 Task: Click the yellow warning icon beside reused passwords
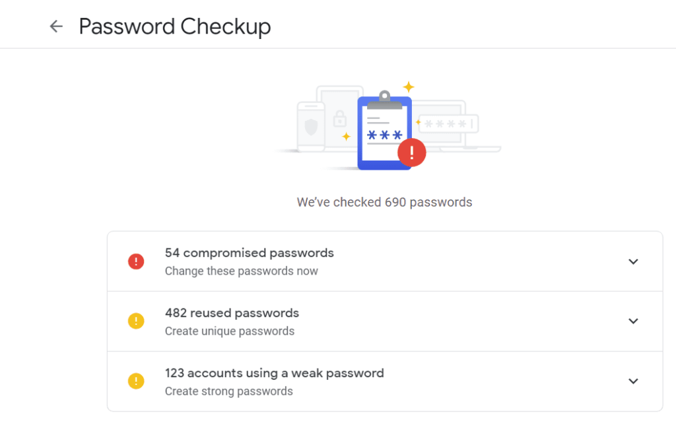(x=136, y=322)
